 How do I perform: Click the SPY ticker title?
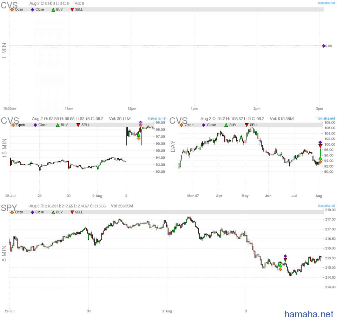coord(9,208)
